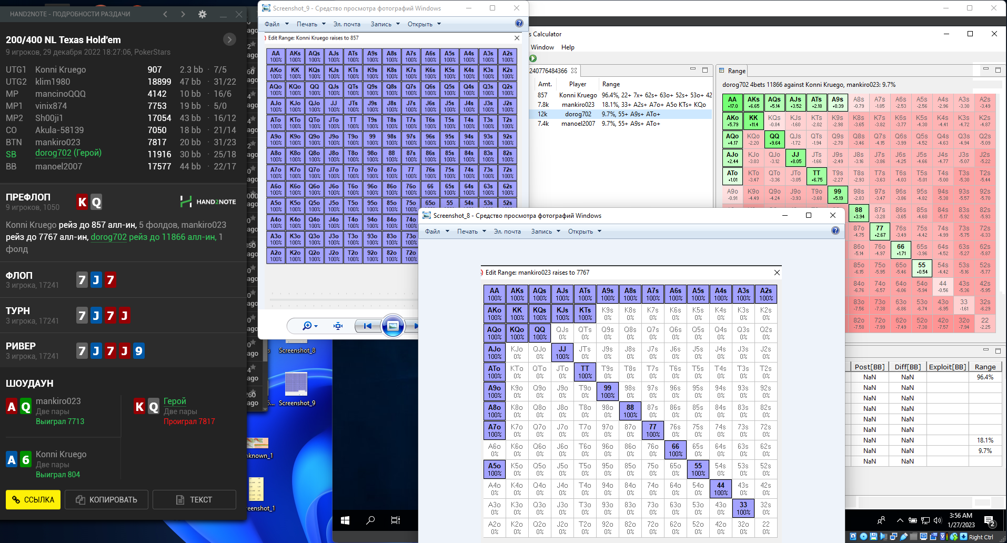The width and height of the screenshot is (1007, 543).
Task: Click yellow ССЫЛКА button
Action: tap(33, 499)
